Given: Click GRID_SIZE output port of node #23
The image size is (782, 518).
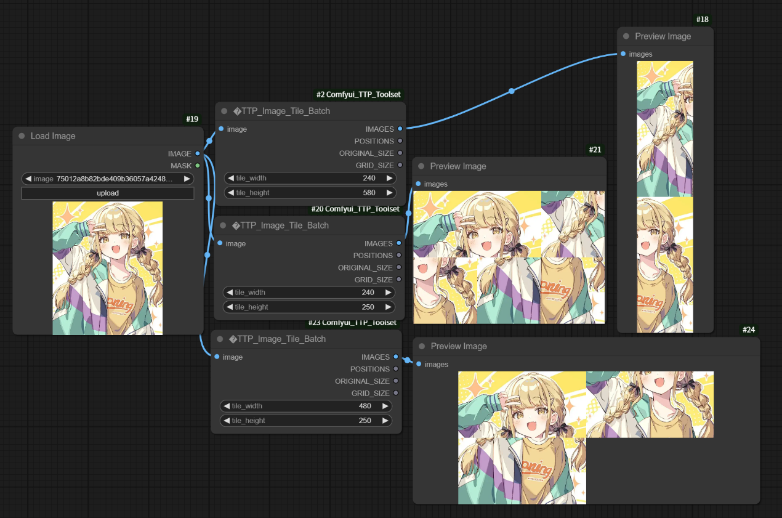Looking at the screenshot, I should click(x=396, y=393).
